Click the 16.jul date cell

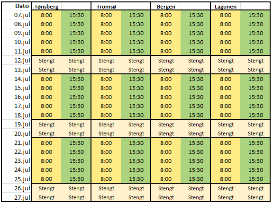click(17, 97)
